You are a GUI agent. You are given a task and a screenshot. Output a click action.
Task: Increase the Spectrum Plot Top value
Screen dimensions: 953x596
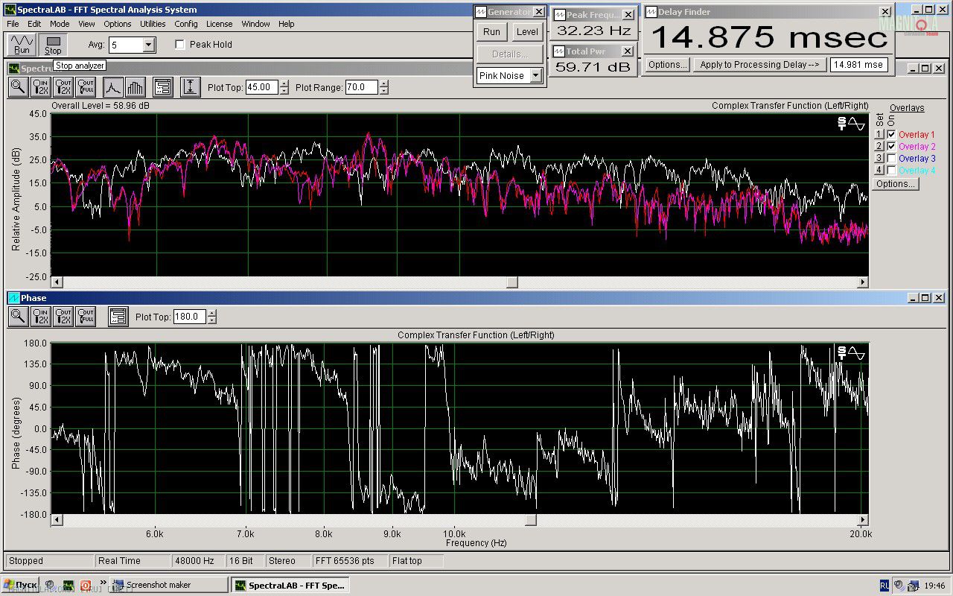pos(284,84)
